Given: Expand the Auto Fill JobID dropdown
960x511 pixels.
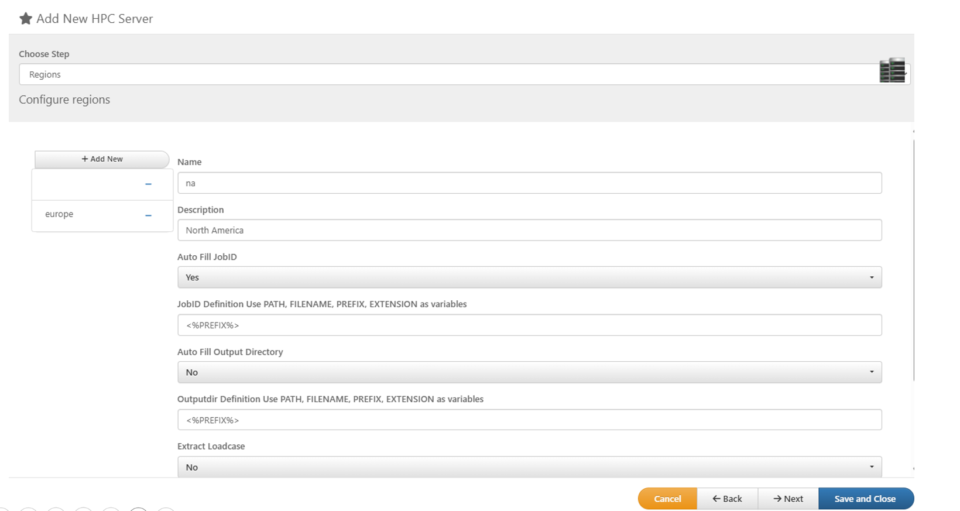Looking at the screenshot, I should click(x=529, y=277).
